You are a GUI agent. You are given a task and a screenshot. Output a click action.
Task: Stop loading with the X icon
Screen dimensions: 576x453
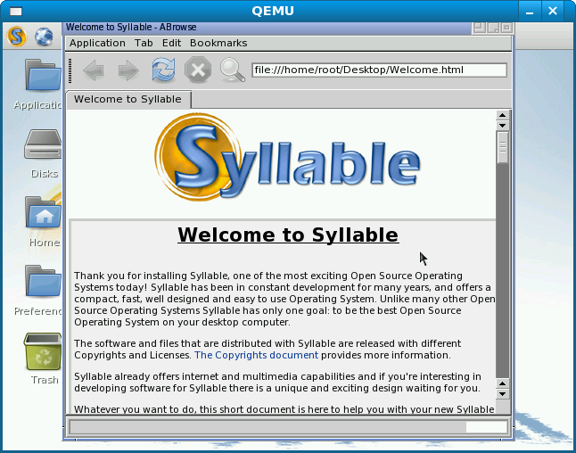click(x=198, y=70)
